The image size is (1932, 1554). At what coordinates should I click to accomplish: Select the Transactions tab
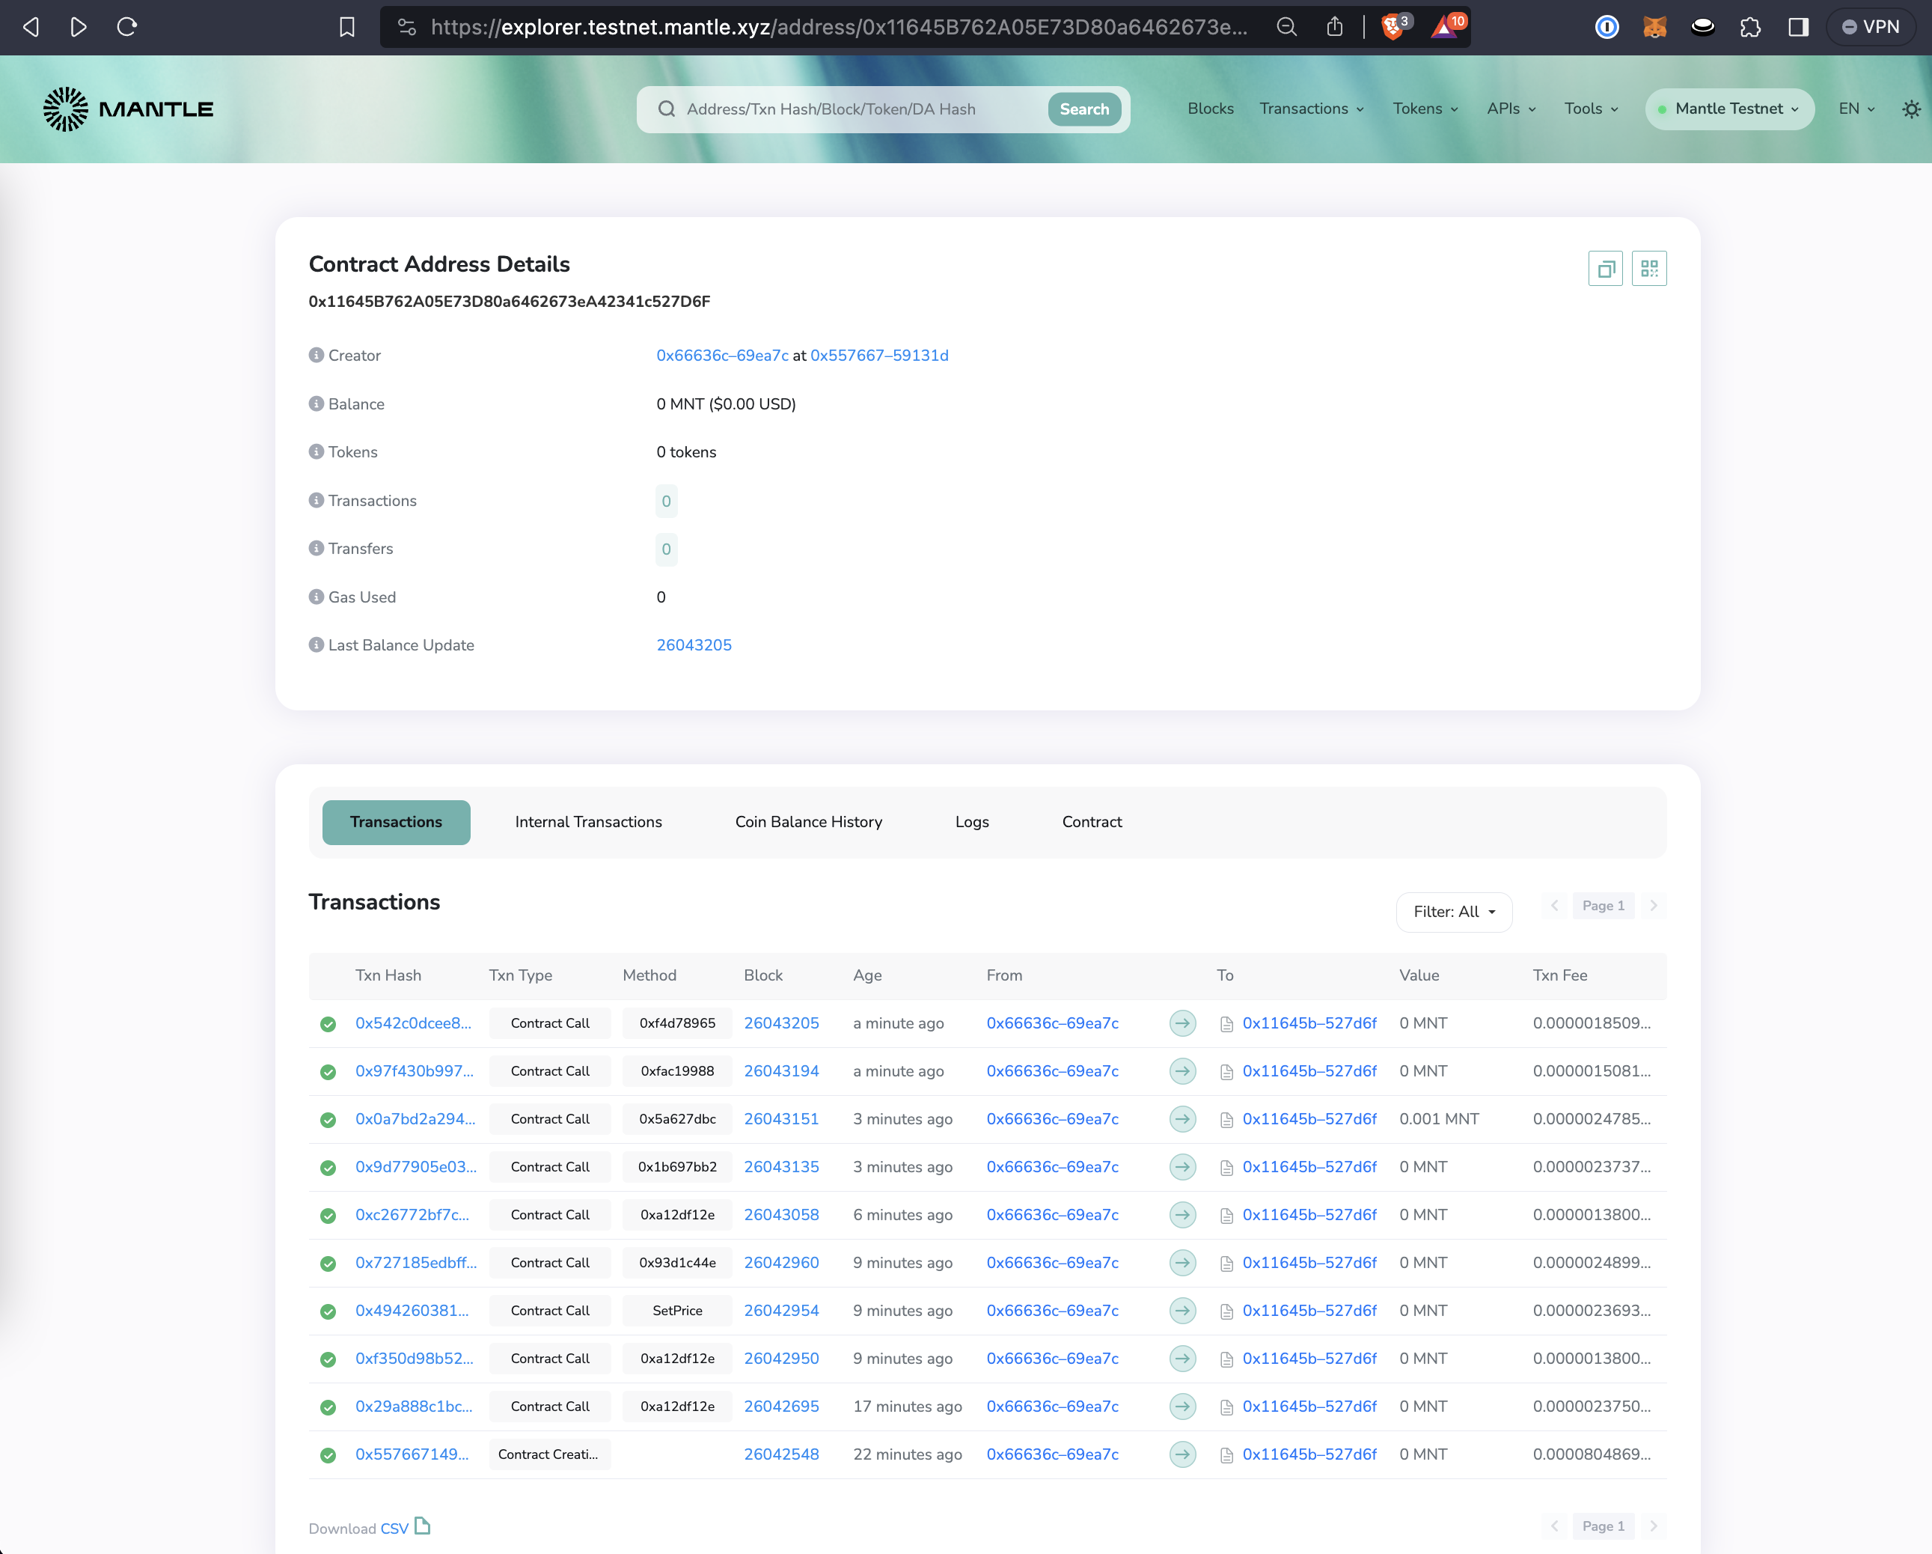pyautogui.click(x=396, y=822)
